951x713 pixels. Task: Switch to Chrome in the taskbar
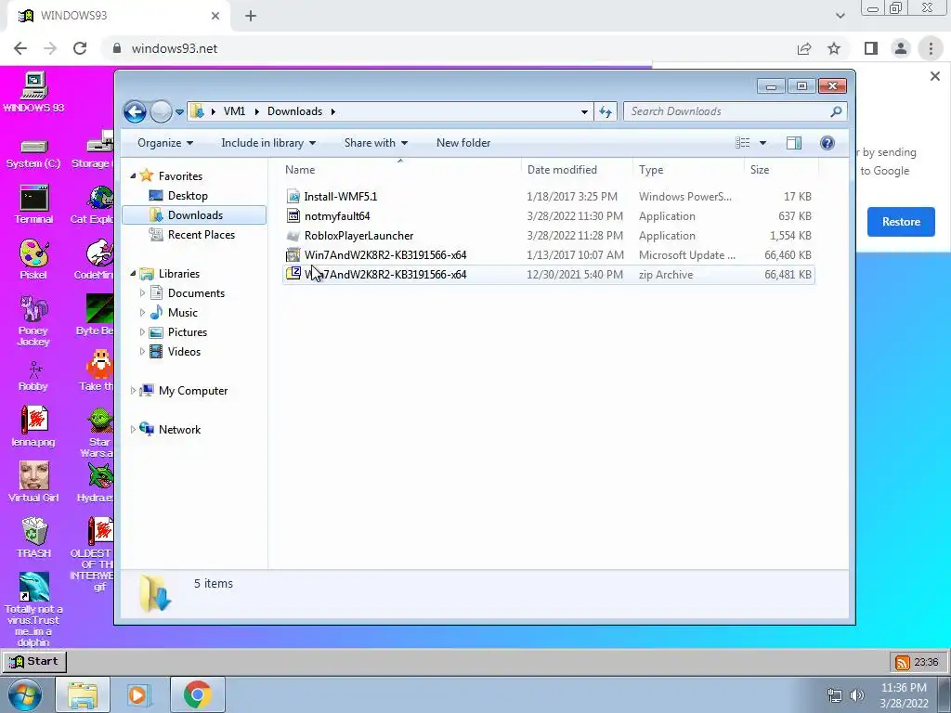(x=197, y=694)
